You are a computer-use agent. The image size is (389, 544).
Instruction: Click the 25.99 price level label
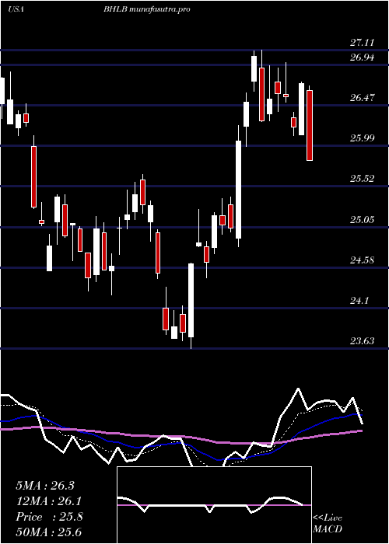362,138
